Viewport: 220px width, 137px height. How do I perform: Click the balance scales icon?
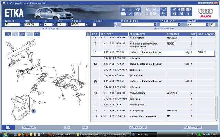[x=137, y=14]
